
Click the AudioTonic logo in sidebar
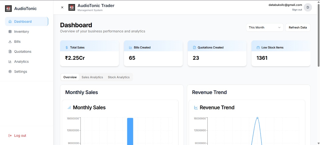[8, 8]
